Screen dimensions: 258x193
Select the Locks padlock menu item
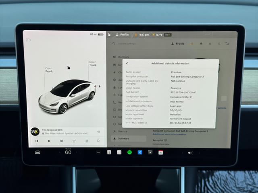point(114,88)
